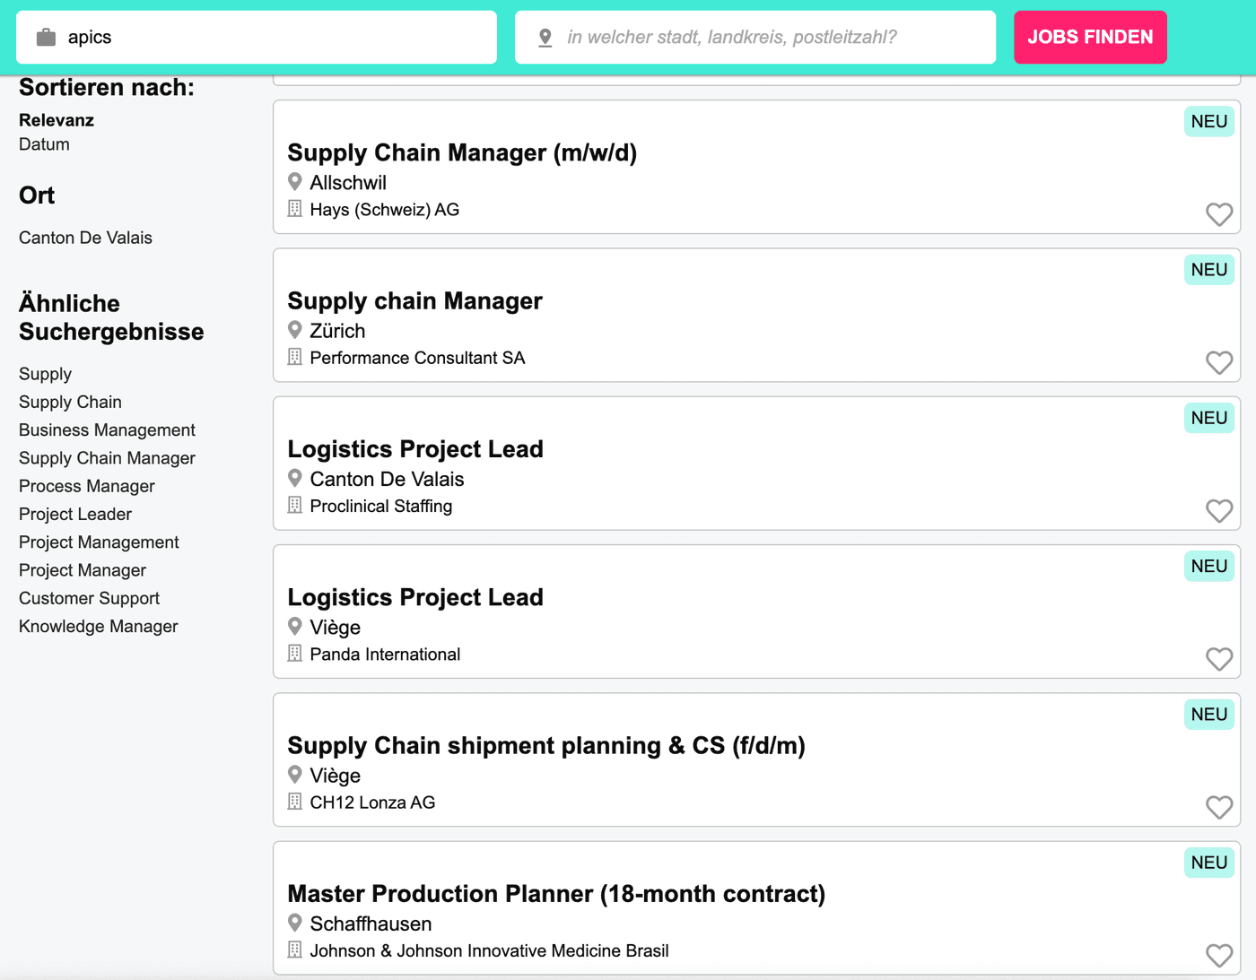
Task: Filter by Canton De Valais location
Action: (85, 238)
